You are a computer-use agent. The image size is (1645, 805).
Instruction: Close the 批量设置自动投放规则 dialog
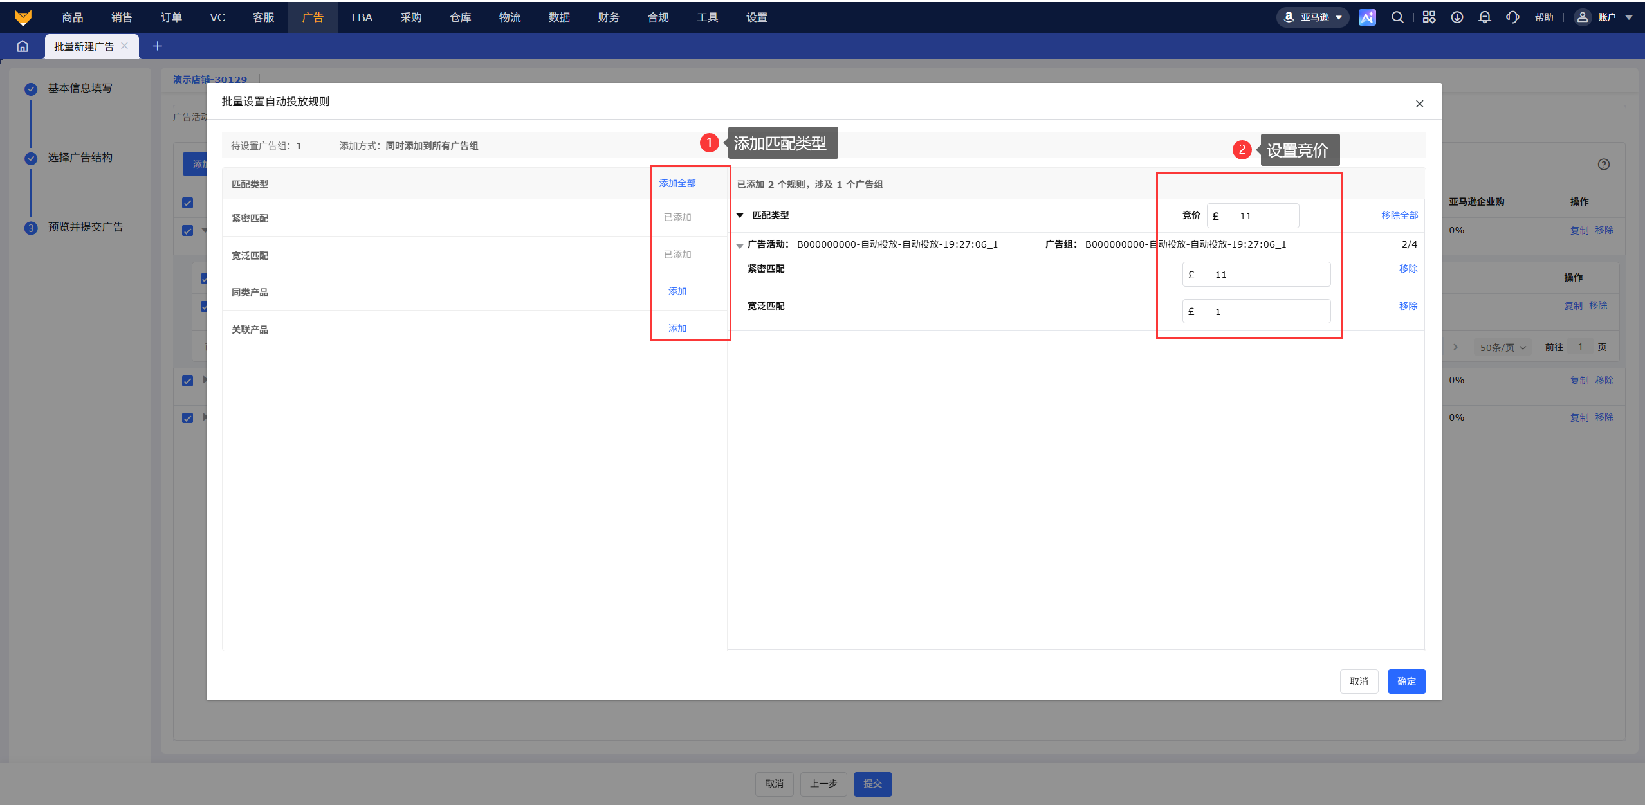[x=1420, y=104]
